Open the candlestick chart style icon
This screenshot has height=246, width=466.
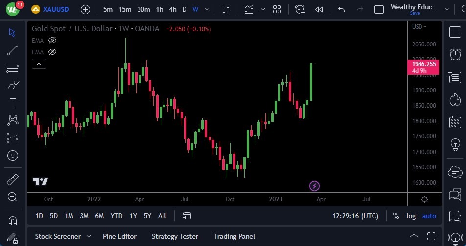[226, 9]
